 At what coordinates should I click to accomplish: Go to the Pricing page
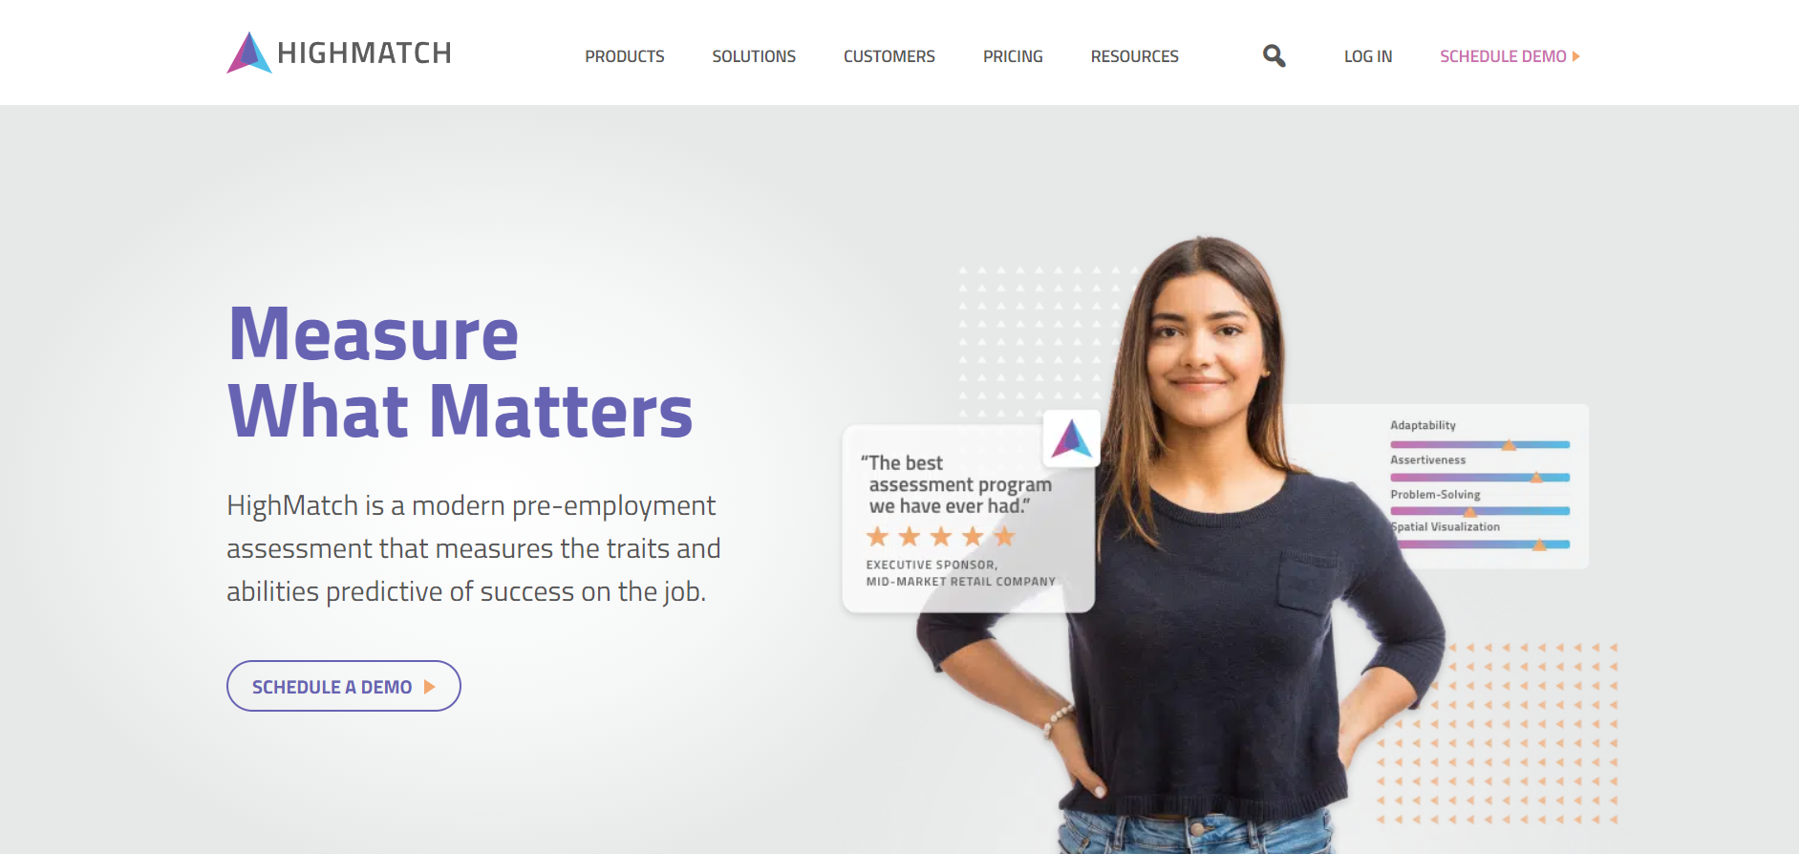click(x=1013, y=56)
